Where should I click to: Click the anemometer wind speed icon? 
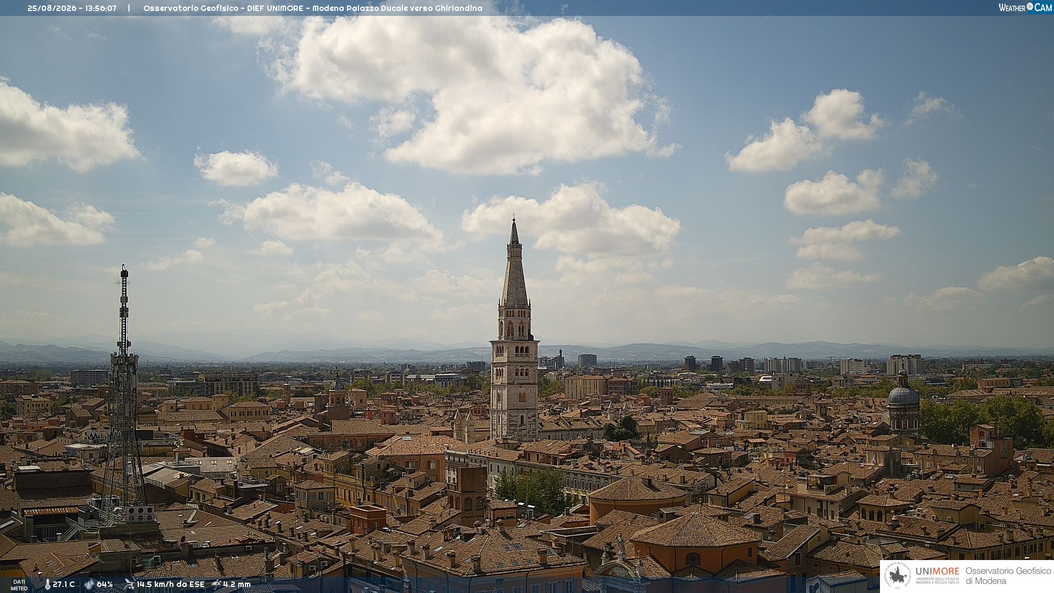[x=129, y=584]
